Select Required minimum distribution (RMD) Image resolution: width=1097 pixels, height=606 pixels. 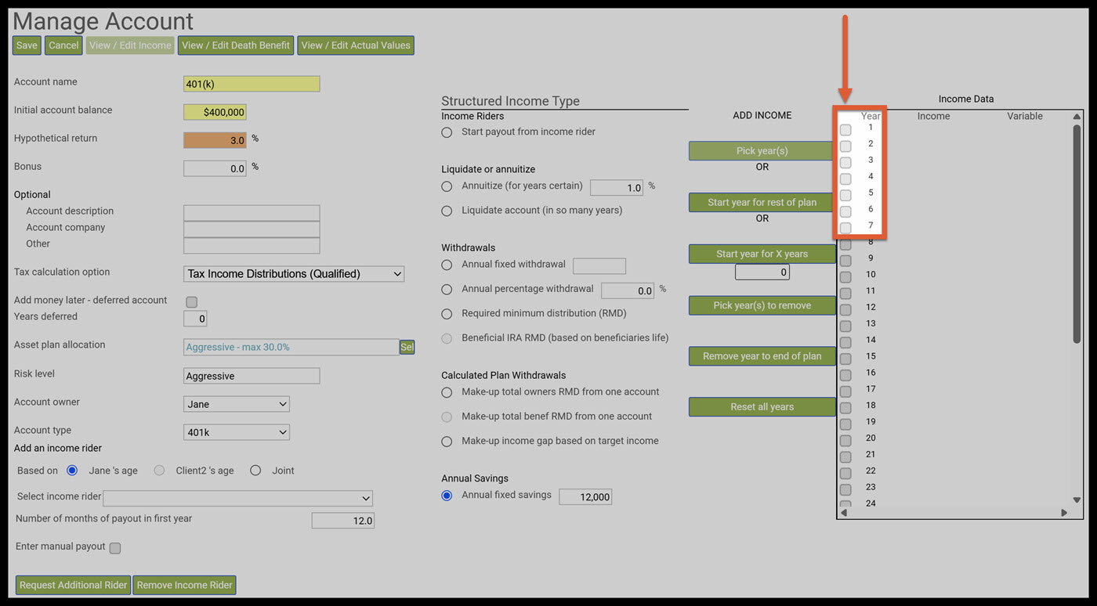click(x=447, y=314)
